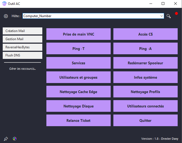Open the Gérer les raccourcis link
Viewport: 182px width, 143px height.
pos(23,69)
